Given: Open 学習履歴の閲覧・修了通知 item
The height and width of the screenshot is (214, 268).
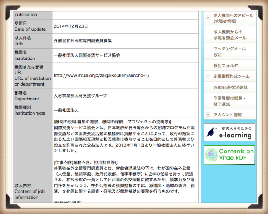Looking at the screenshot, I should tap(230, 101).
